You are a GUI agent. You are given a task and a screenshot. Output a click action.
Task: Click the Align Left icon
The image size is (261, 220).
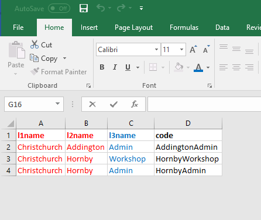click(x=224, y=67)
